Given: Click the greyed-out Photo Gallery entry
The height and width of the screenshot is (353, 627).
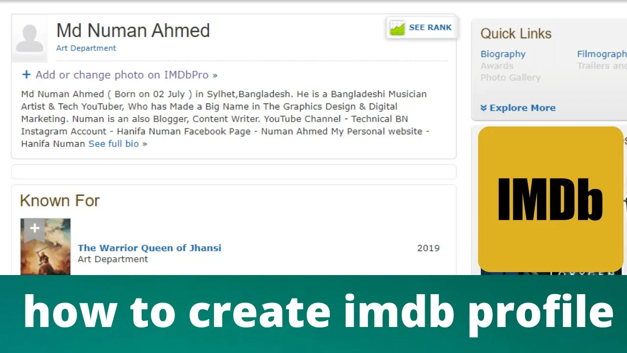Looking at the screenshot, I should click(x=510, y=77).
